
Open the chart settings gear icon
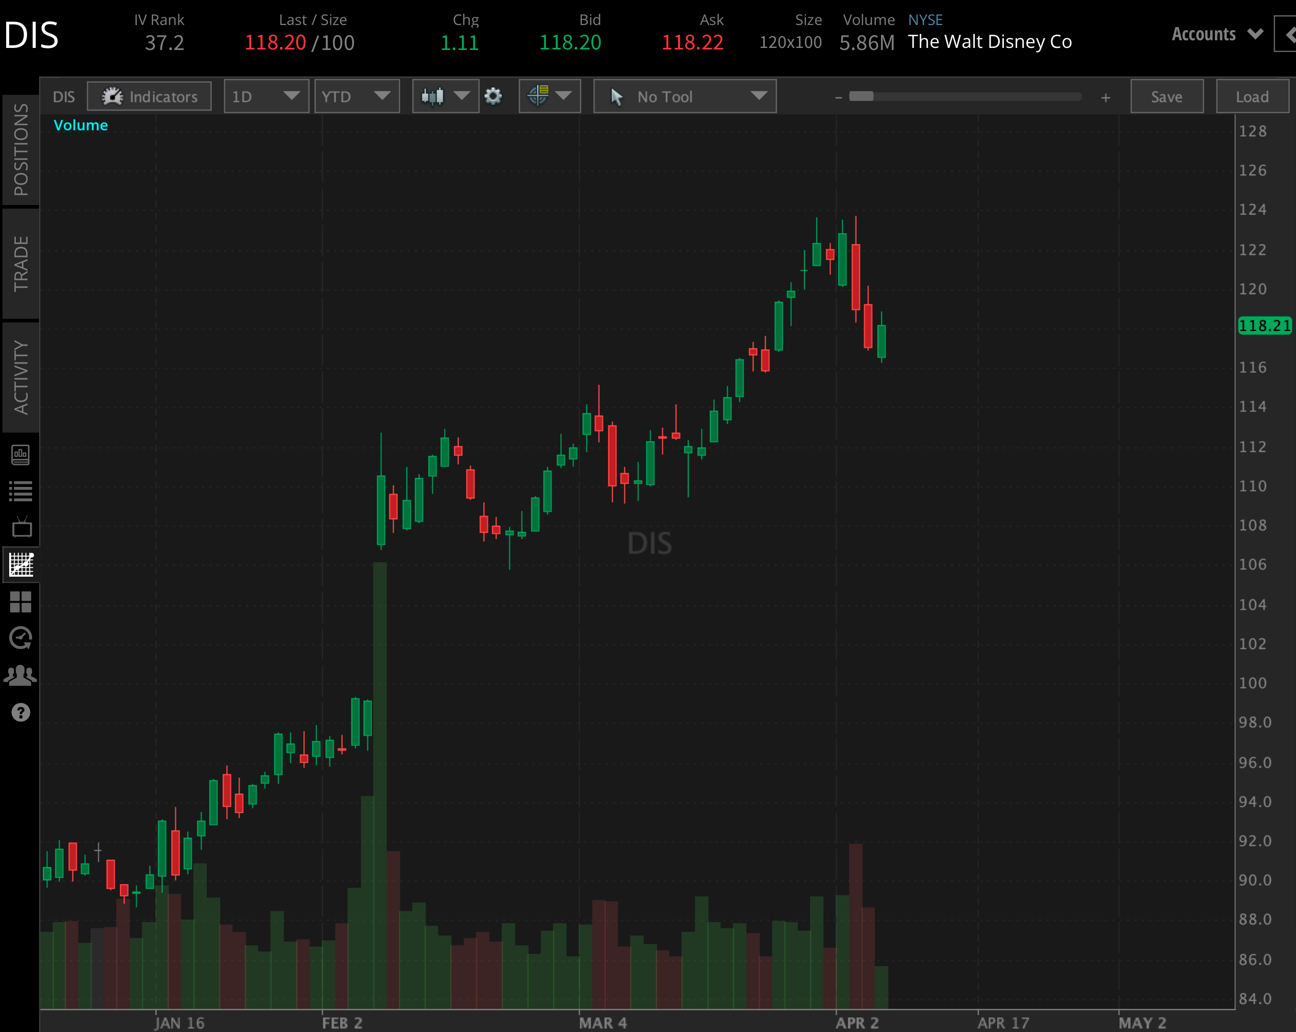493,96
